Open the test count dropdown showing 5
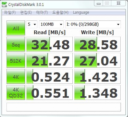The height and width of the screenshot is (117, 128). [x=32, y=25]
